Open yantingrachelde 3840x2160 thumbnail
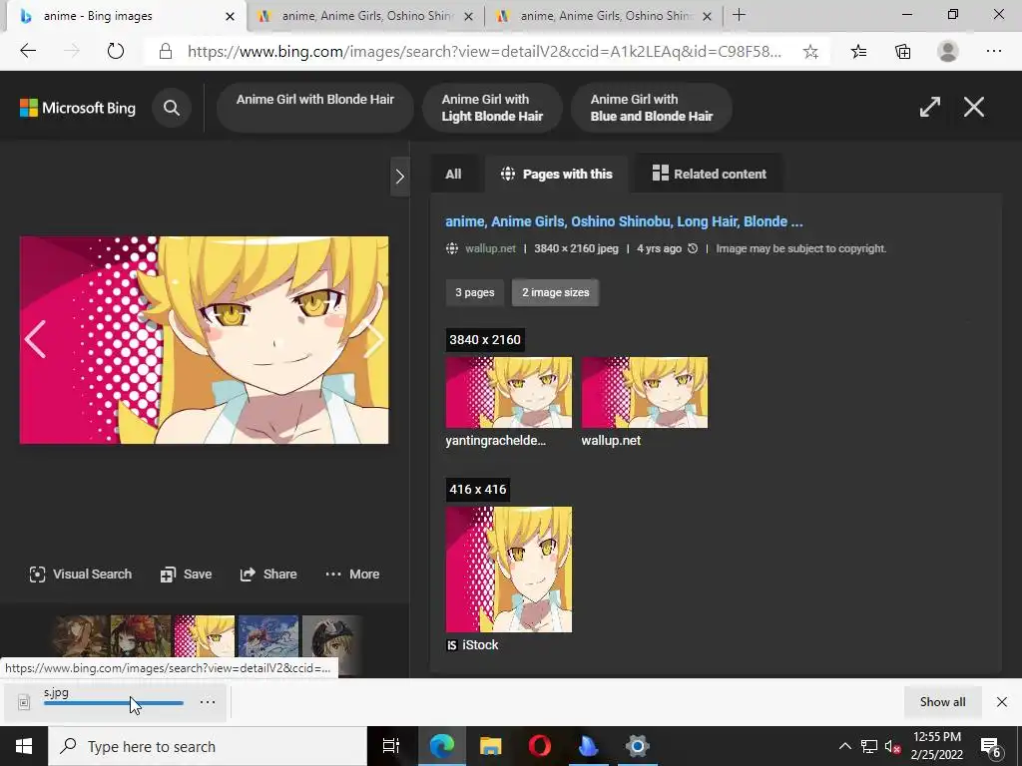 point(508,392)
